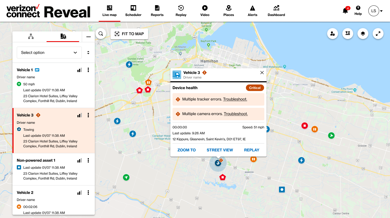Open the notifications bell with 4 alerts
The image size is (390, 218).
point(346,11)
